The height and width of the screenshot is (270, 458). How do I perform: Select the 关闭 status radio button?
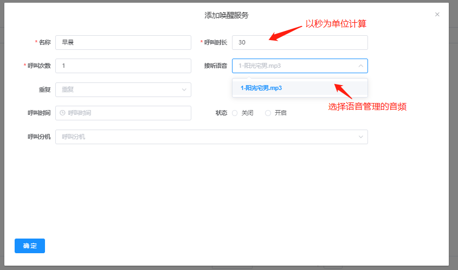(x=235, y=113)
